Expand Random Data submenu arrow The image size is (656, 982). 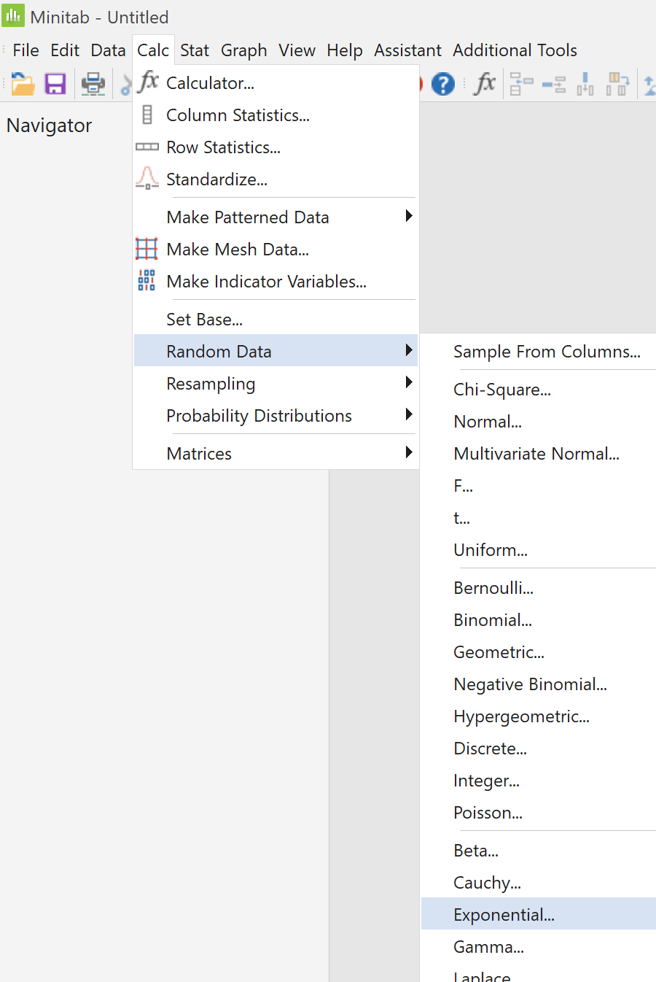[x=409, y=351]
